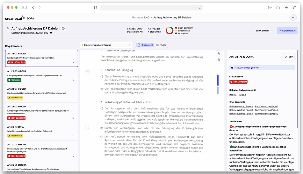
Task: Open Edit Contract dropdown
Action: 264,31
